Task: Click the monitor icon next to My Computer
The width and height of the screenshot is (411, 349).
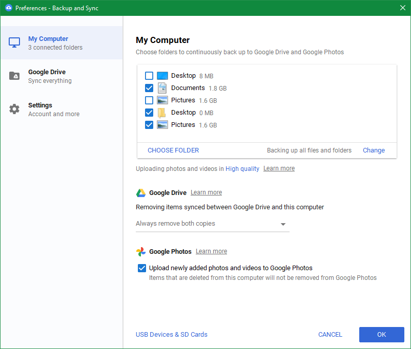Action: [x=14, y=42]
